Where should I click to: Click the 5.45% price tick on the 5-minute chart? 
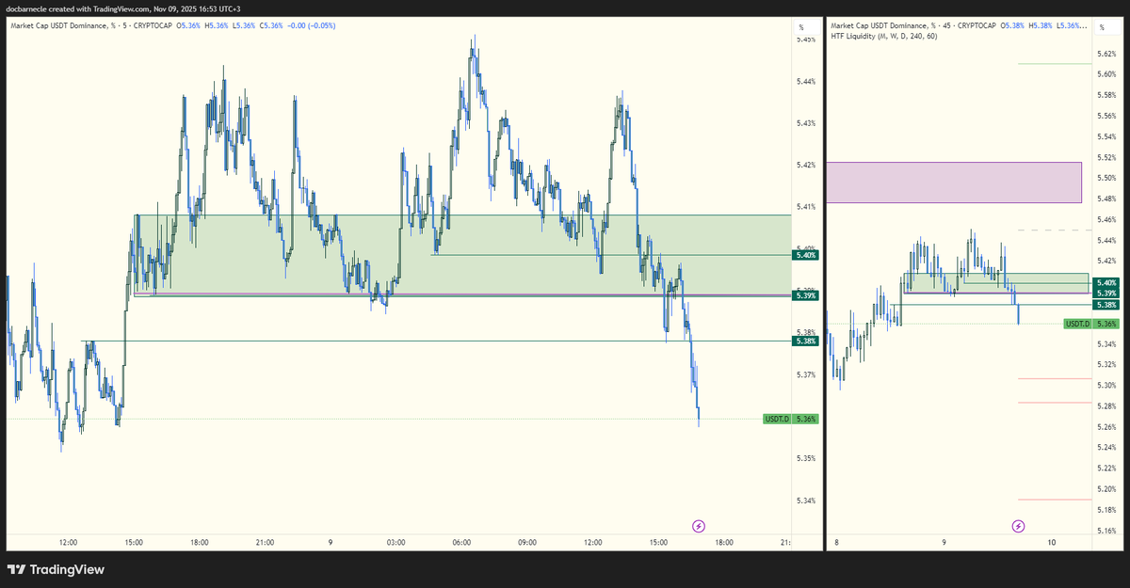pyautogui.click(x=805, y=40)
